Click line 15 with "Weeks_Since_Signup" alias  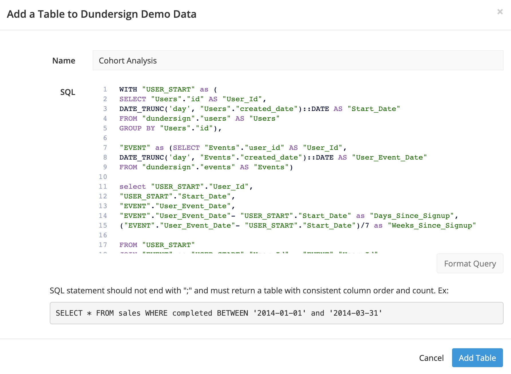click(298, 226)
